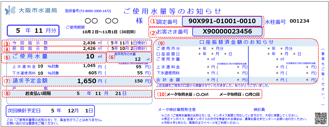Select the お客さま番号 box X90000023456

click(227, 32)
